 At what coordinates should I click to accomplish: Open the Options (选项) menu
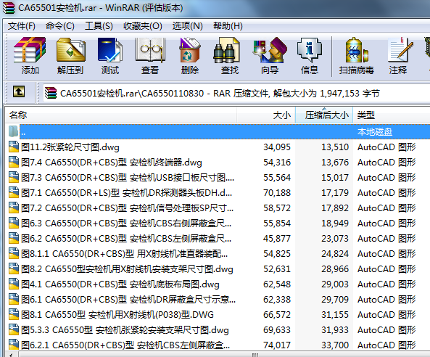(187, 26)
